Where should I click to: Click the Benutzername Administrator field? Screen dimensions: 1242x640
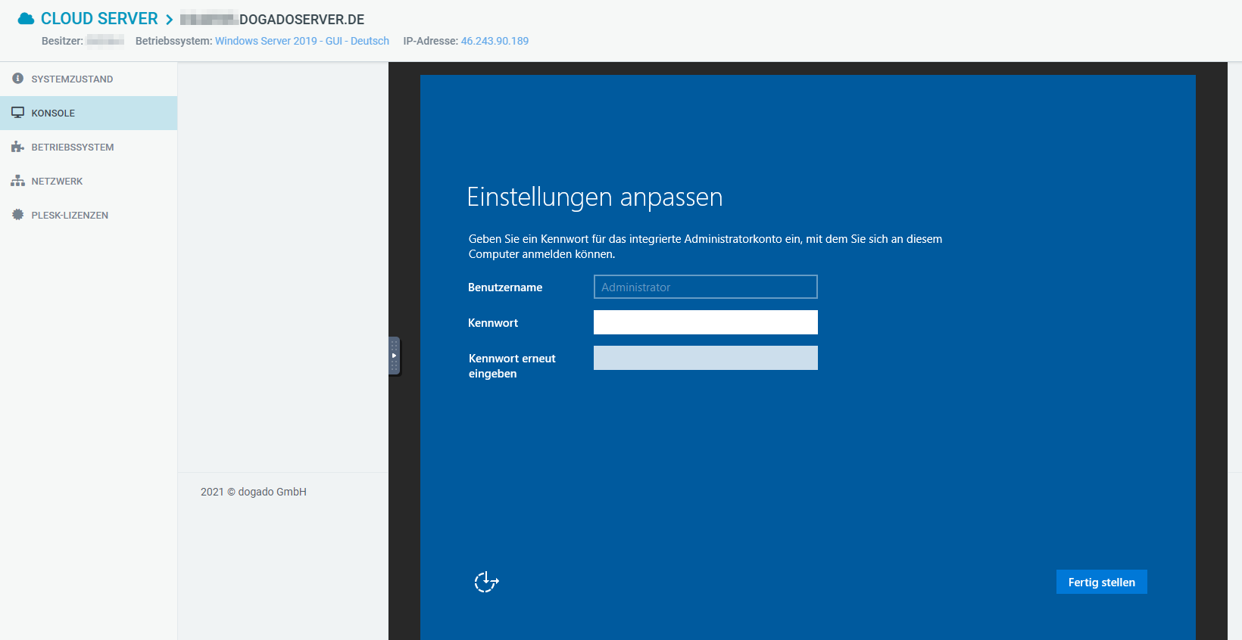pyautogui.click(x=705, y=287)
